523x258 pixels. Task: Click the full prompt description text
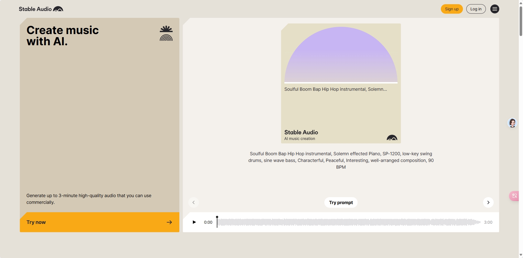coord(341,160)
